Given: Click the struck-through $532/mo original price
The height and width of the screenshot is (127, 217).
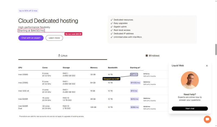Looking at the screenshot, I should [147, 106].
